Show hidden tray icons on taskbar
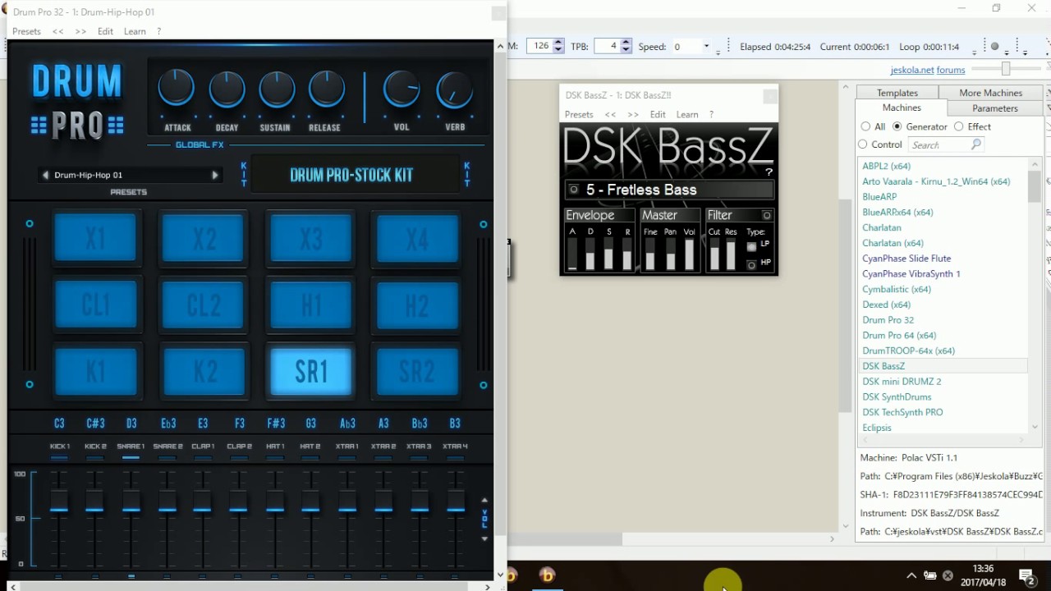 click(x=911, y=575)
